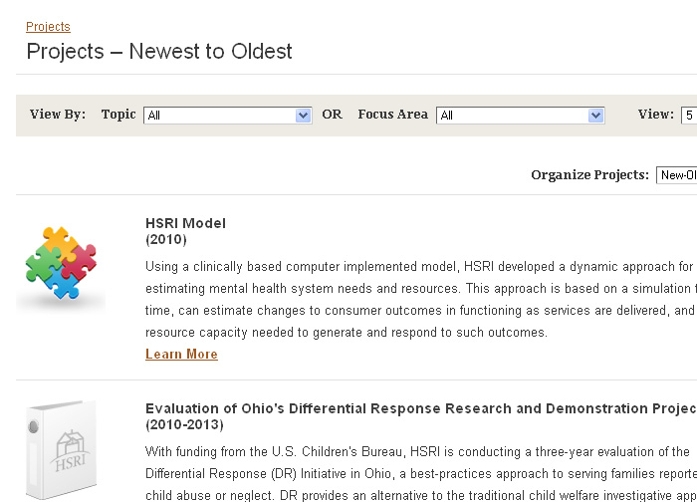697x502 pixels.
Task: Click the (2010) date under HSRI Model
Action: point(166,239)
